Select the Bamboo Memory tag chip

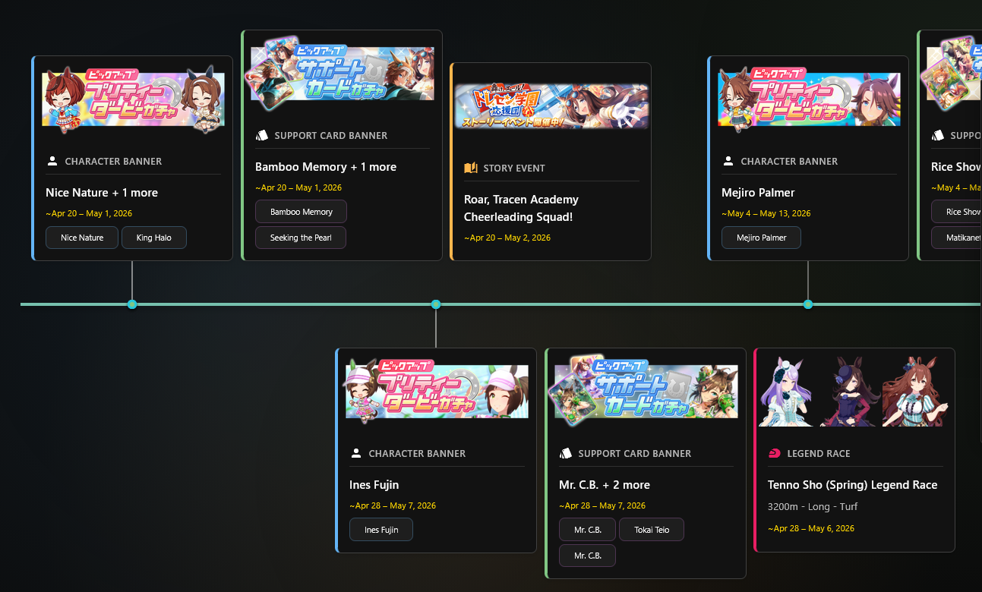click(x=301, y=212)
